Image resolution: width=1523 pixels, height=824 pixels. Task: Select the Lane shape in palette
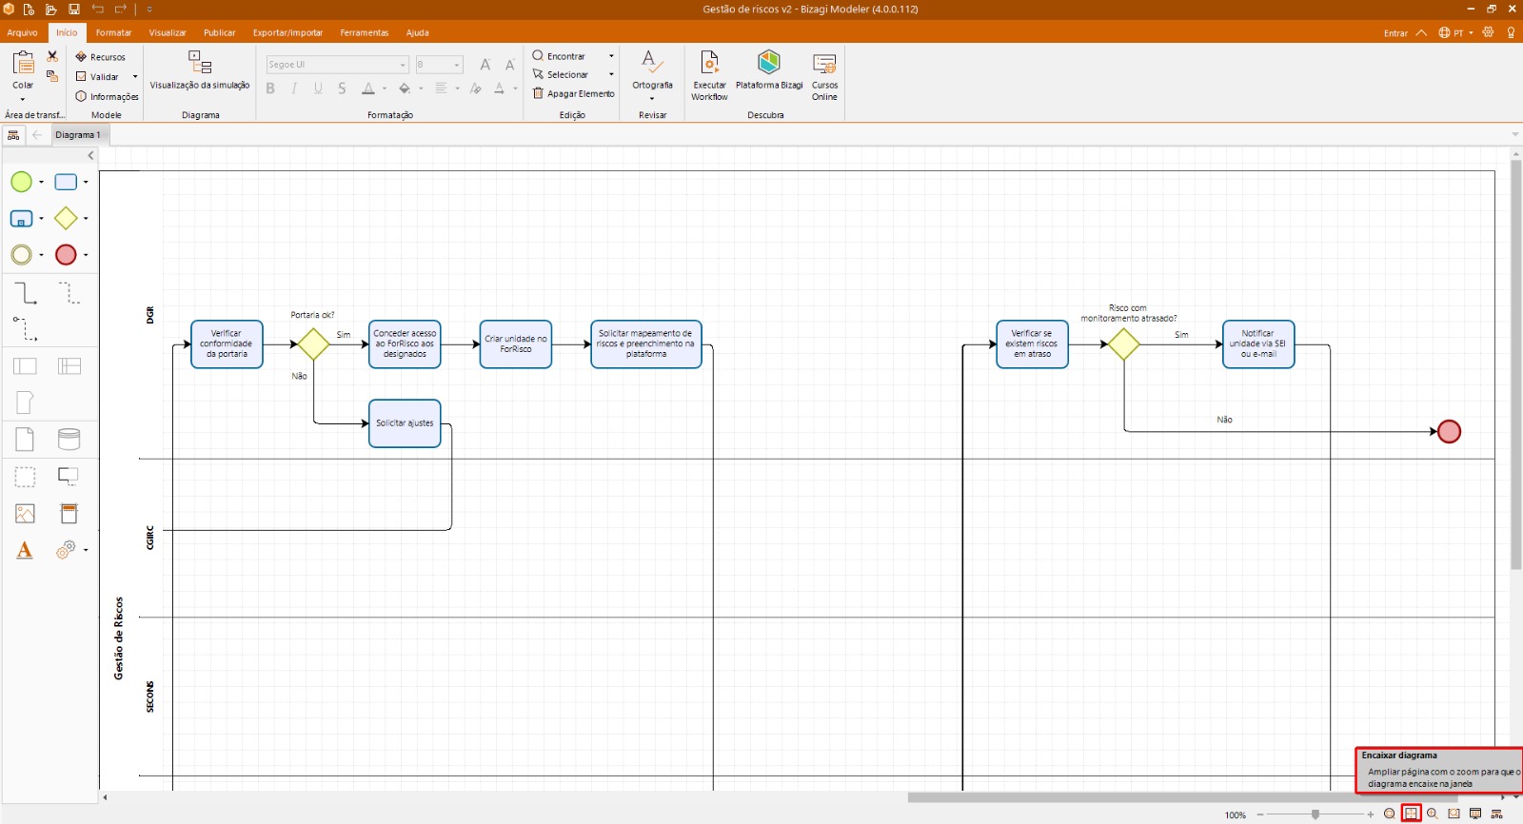pyautogui.click(x=69, y=366)
